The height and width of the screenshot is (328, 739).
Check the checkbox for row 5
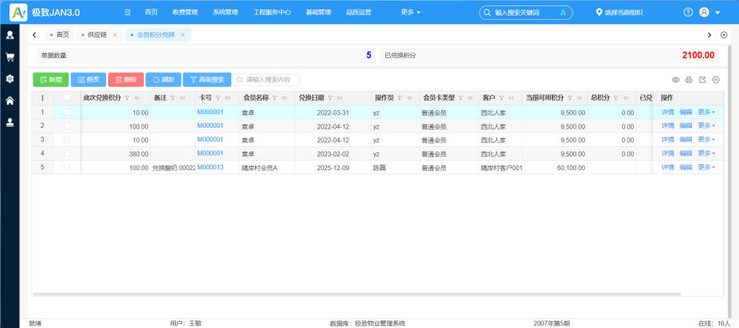[x=67, y=167]
